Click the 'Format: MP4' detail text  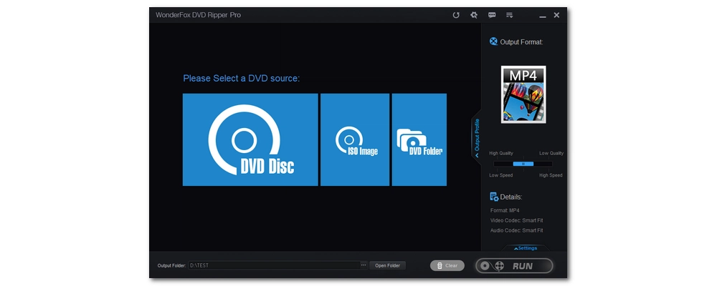coord(505,211)
